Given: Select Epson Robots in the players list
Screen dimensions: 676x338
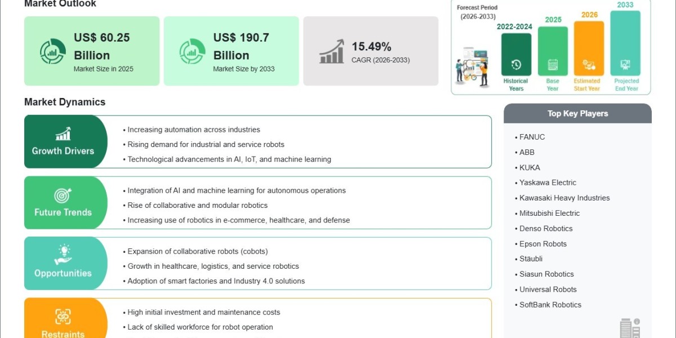Looking at the screenshot, I should click(543, 244).
